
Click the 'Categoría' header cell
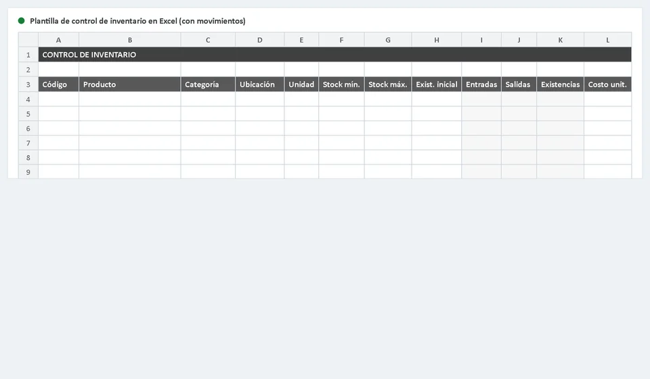pyautogui.click(x=208, y=85)
